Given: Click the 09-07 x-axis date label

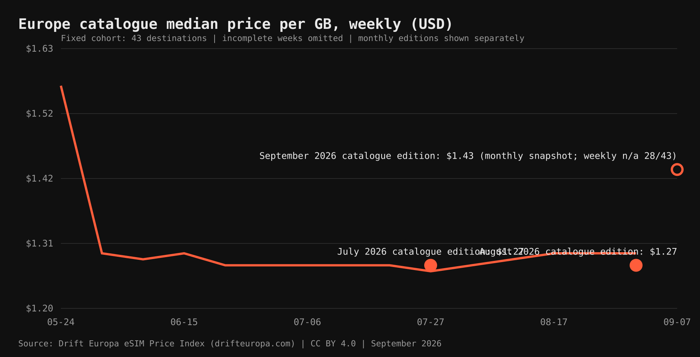Looking at the screenshot, I should click(x=677, y=322).
